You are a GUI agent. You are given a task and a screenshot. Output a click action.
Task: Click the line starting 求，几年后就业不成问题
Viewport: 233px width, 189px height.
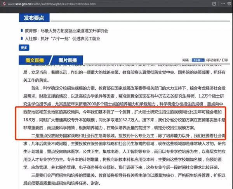click(x=124, y=143)
